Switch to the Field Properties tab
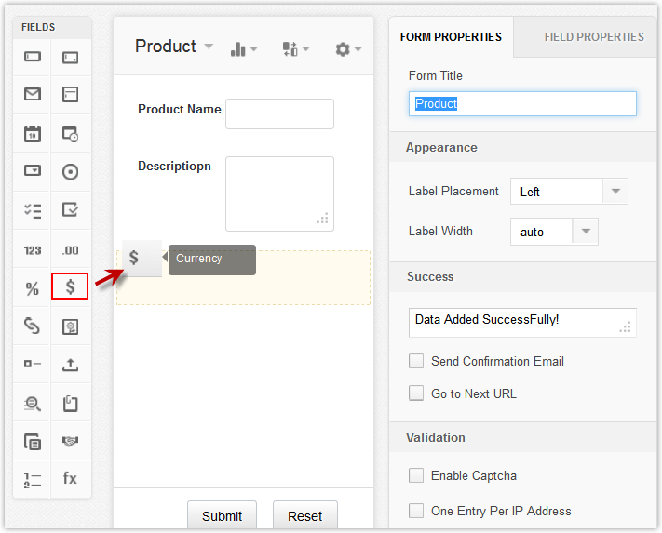This screenshot has height=533, width=662. click(x=593, y=37)
